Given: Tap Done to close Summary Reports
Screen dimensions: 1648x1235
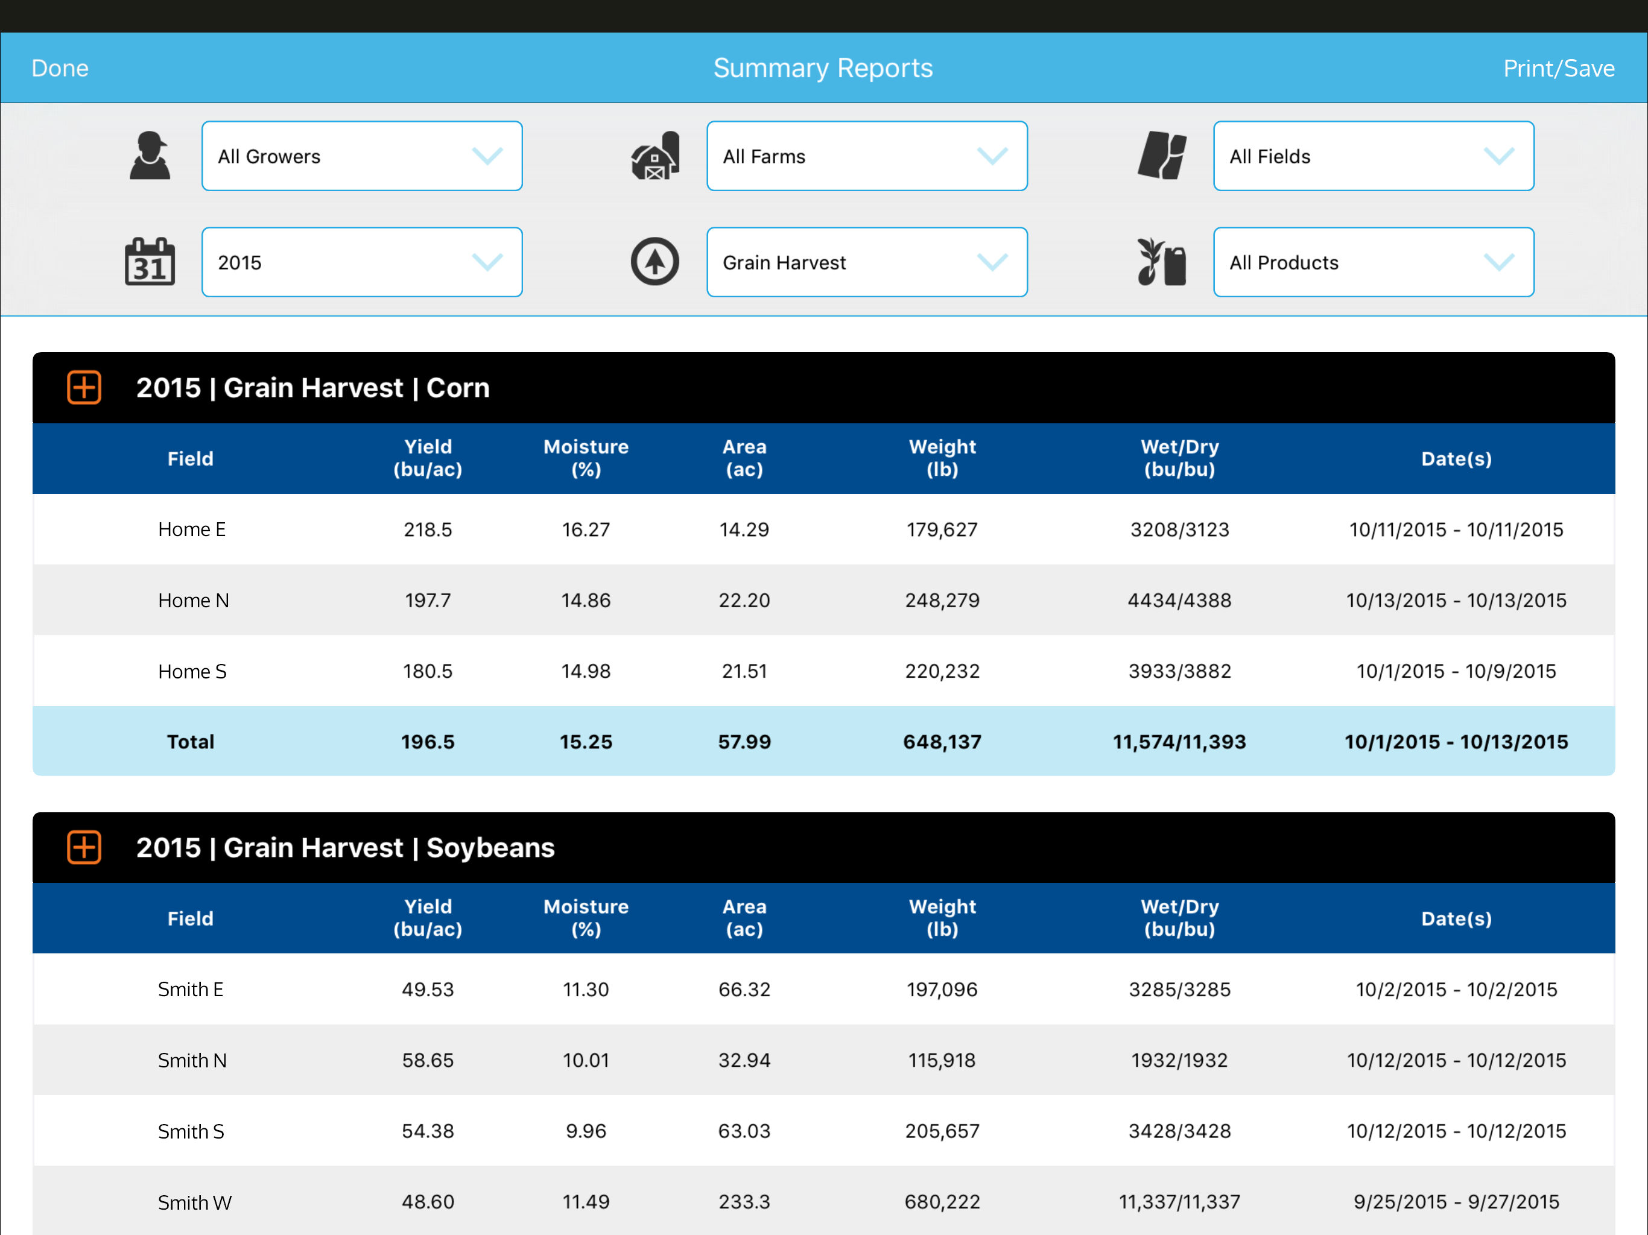Looking at the screenshot, I should 60,68.
